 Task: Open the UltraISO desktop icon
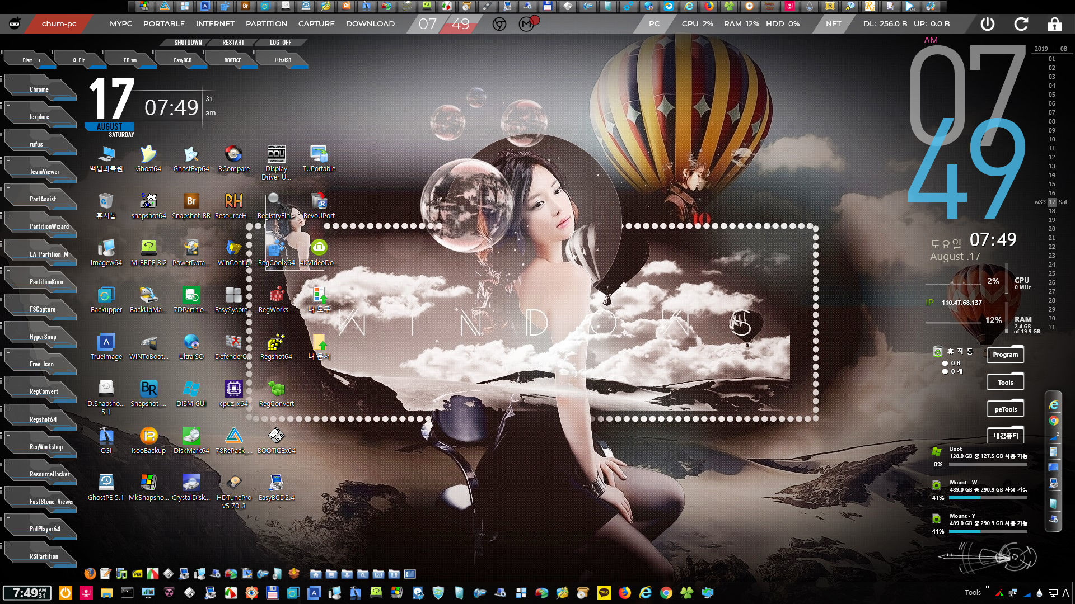[191, 347]
